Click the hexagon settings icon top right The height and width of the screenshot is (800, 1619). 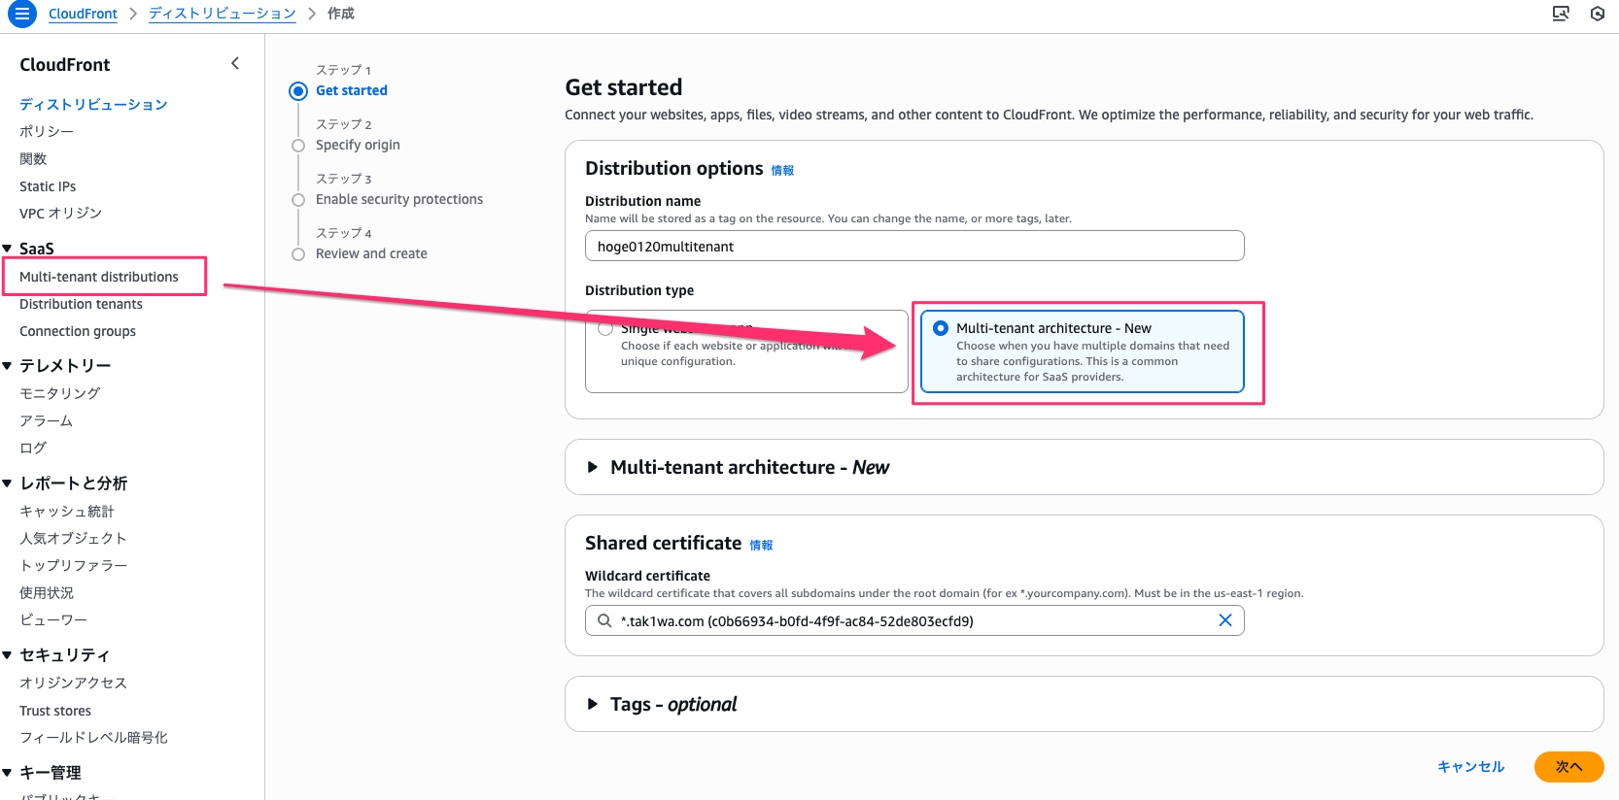(1598, 14)
